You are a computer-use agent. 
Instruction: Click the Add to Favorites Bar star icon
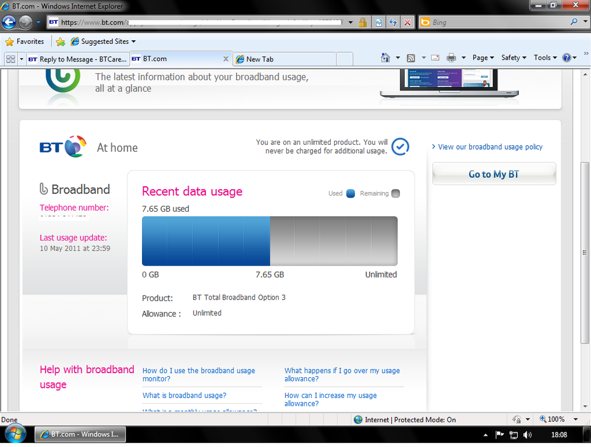pos(60,41)
